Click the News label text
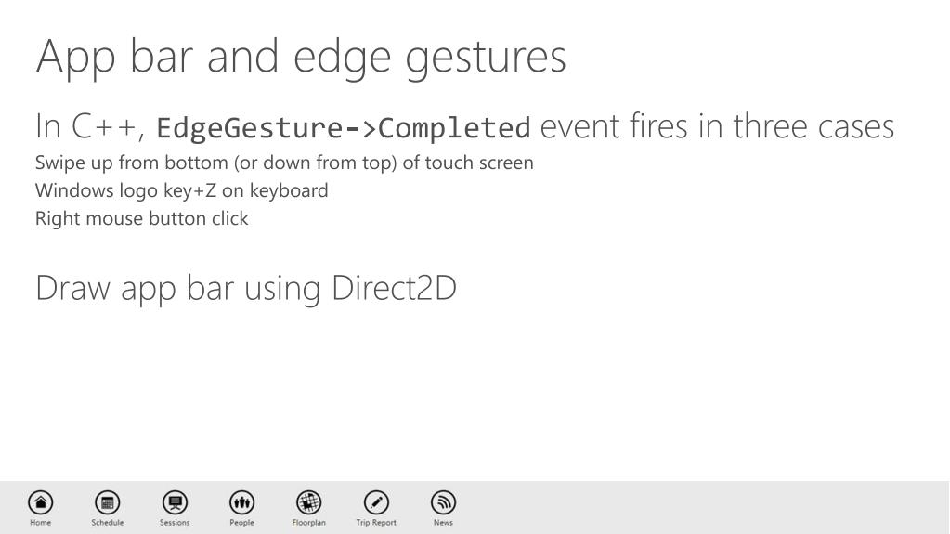Viewport: 950px width, 534px height. [x=444, y=523]
